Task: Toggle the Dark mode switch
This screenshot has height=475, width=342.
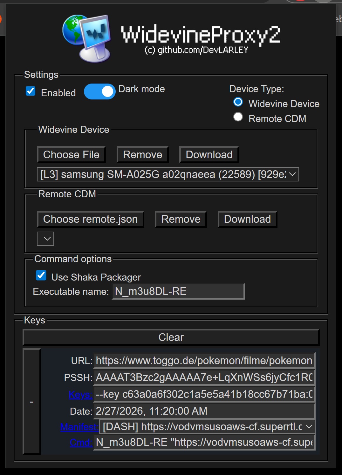Action: coord(99,92)
